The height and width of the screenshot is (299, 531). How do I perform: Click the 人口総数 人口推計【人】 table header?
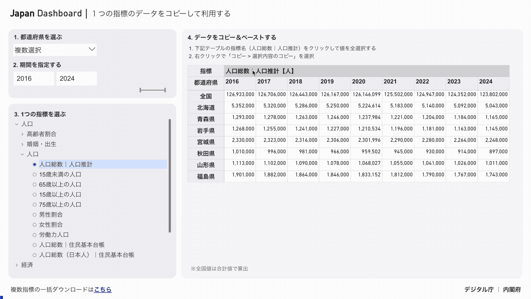pyautogui.click(x=366, y=71)
